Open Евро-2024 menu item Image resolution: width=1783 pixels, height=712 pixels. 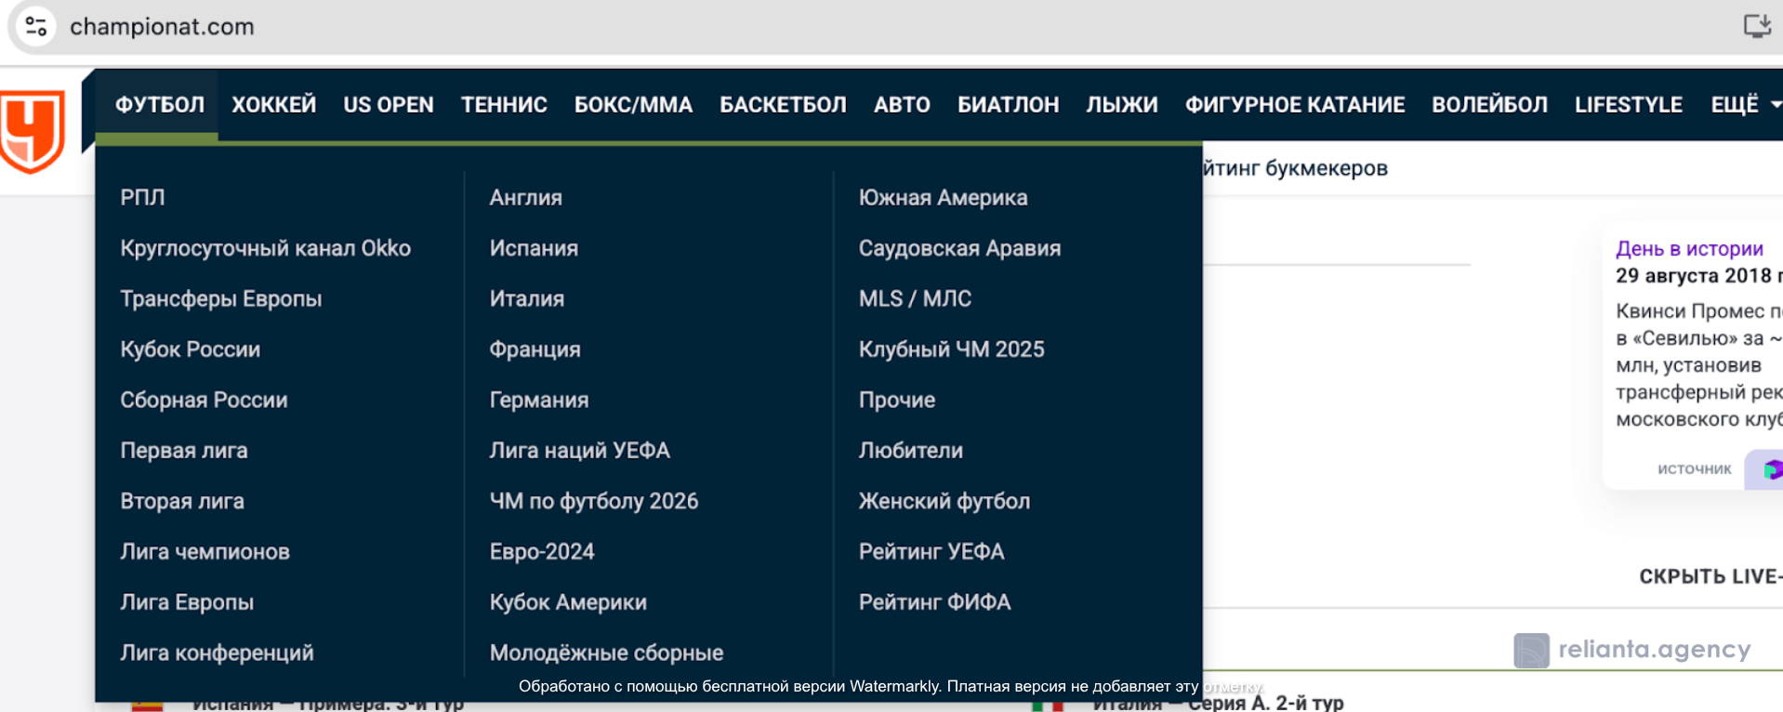point(542,551)
